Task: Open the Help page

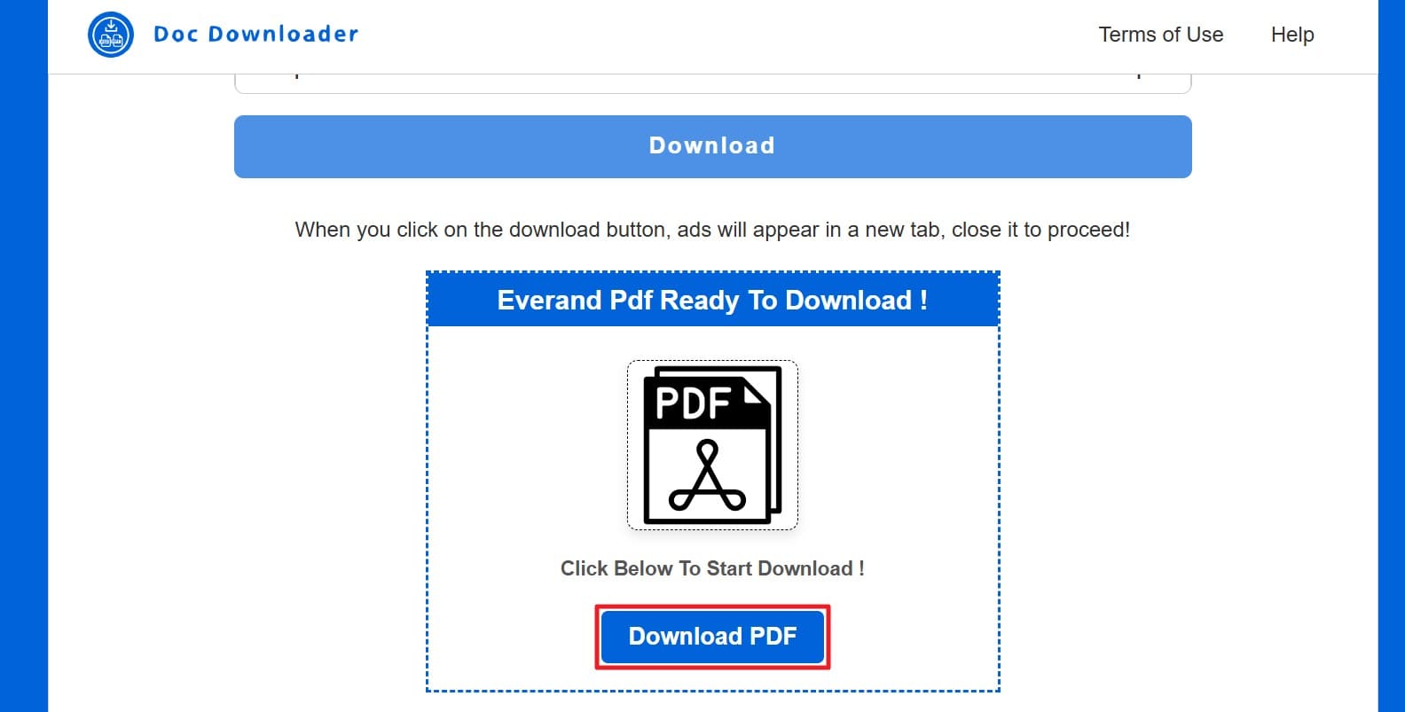Action: (1292, 35)
